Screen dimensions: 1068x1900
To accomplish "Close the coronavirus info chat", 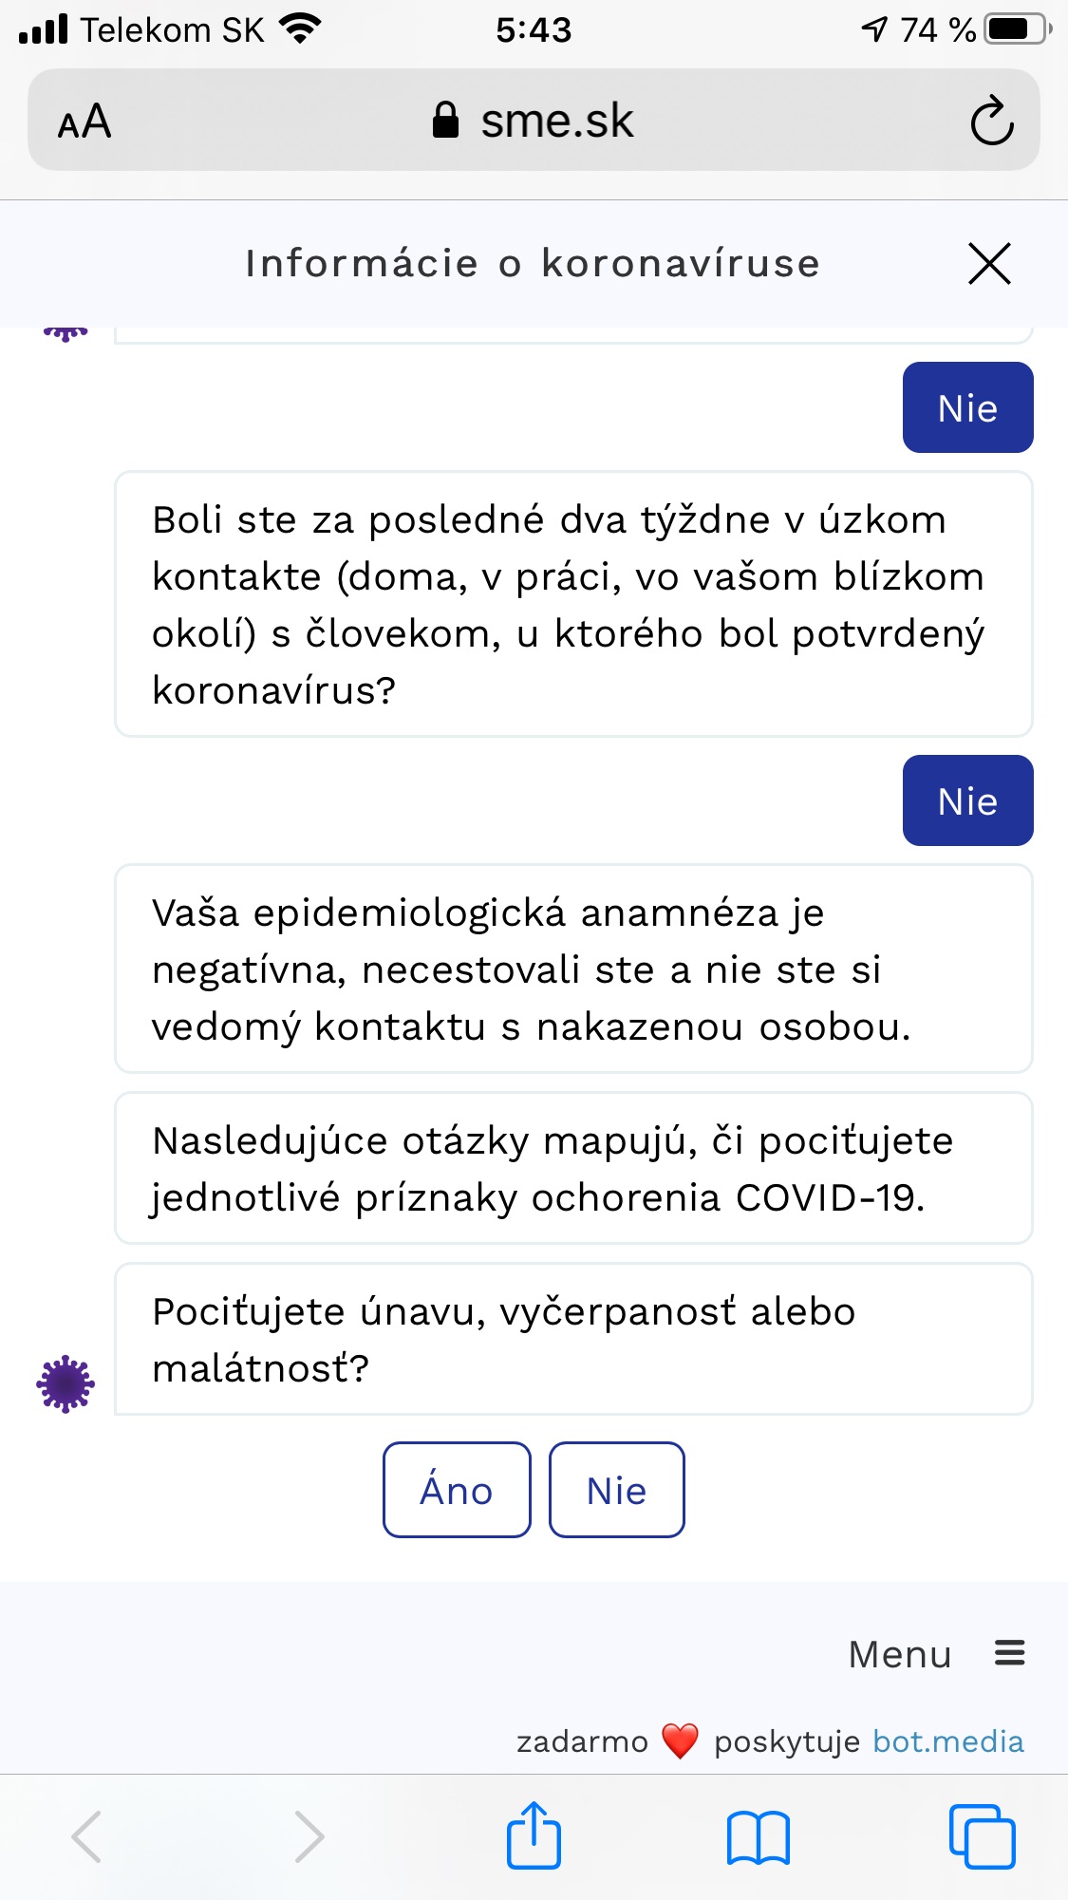I will [989, 263].
